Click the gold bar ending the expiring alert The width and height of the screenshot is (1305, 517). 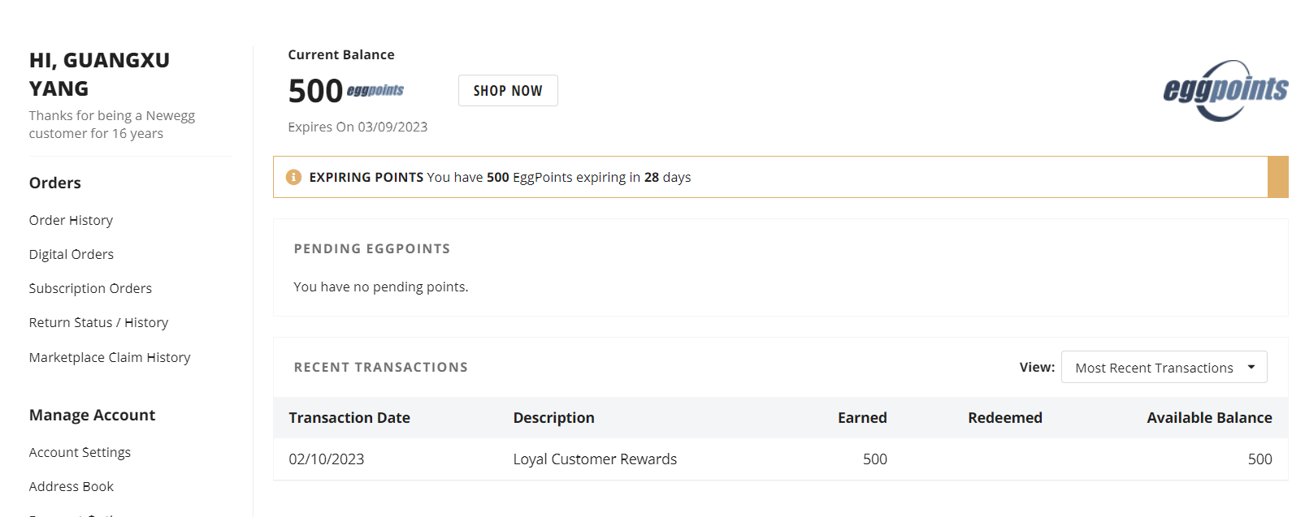tap(1277, 177)
